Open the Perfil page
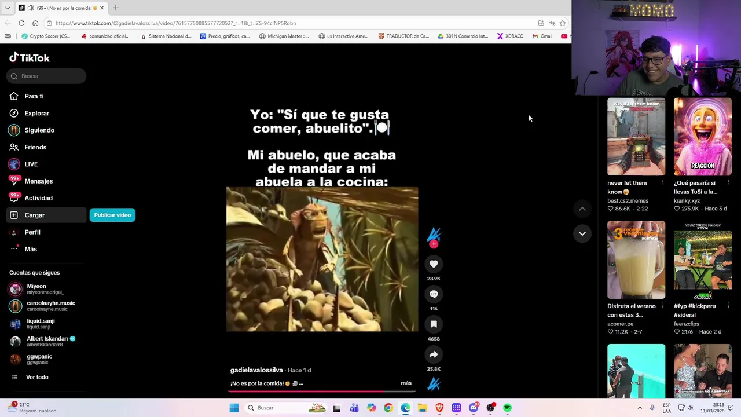This screenshot has width=741, height=417. pyautogui.click(x=32, y=232)
